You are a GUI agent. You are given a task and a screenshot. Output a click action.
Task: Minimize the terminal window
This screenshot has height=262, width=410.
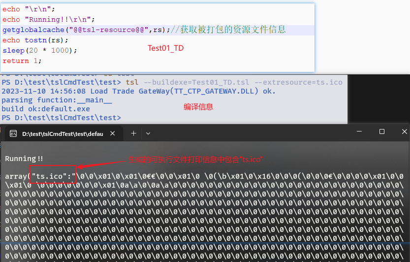[x=359, y=132]
